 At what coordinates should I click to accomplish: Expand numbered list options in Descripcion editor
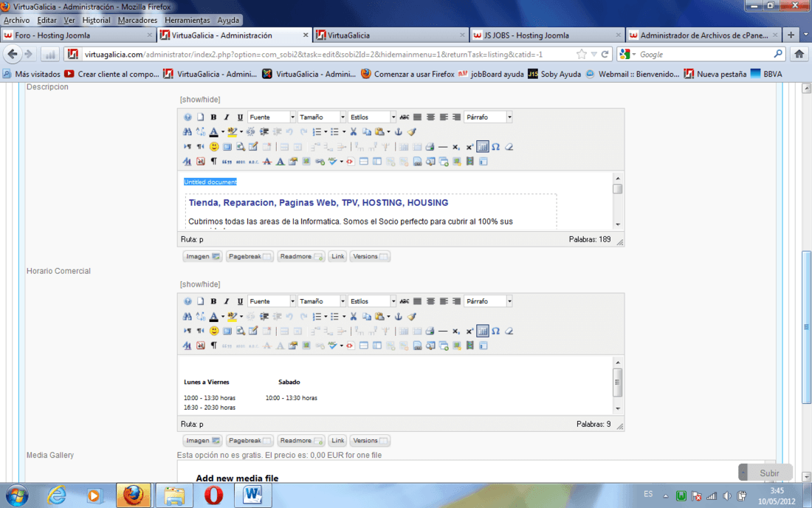(326, 132)
